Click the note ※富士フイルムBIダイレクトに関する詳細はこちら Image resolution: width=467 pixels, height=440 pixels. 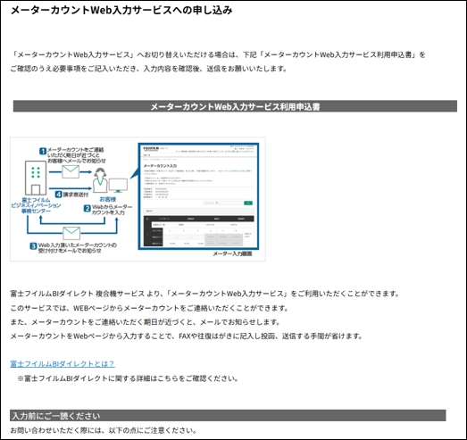click(x=128, y=378)
